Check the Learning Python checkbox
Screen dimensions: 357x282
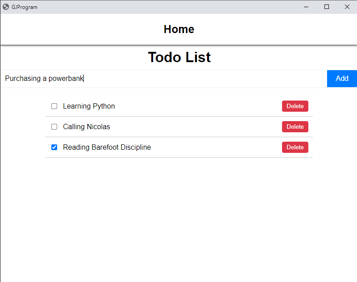tap(54, 106)
